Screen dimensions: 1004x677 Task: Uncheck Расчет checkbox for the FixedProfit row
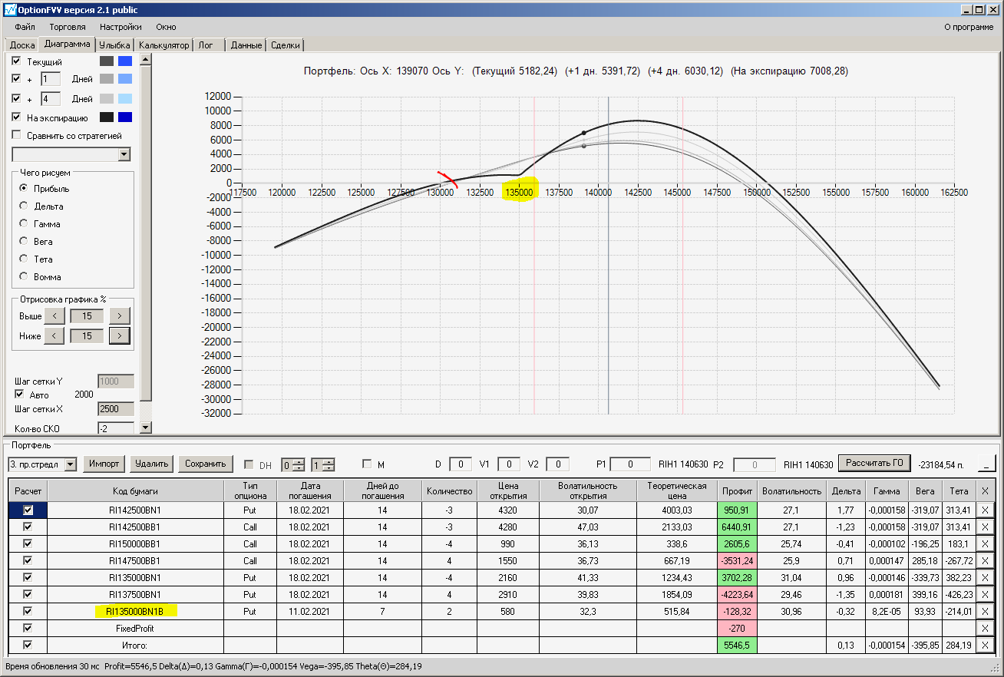tap(28, 628)
